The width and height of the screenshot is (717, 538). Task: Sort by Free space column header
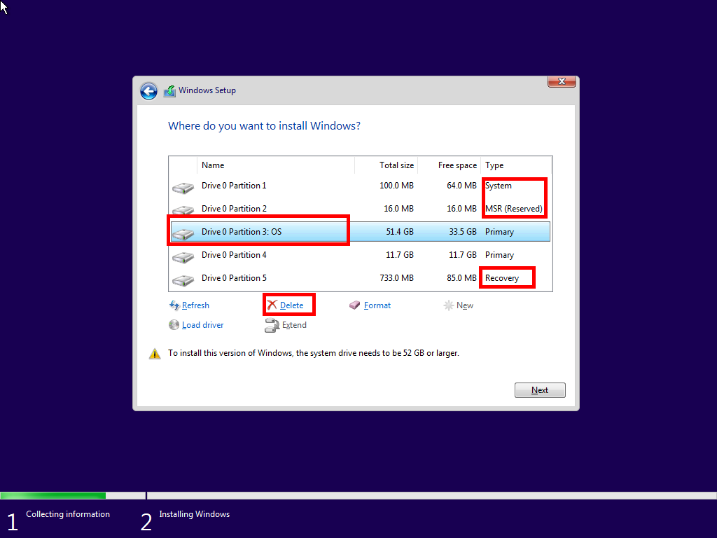point(450,165)
